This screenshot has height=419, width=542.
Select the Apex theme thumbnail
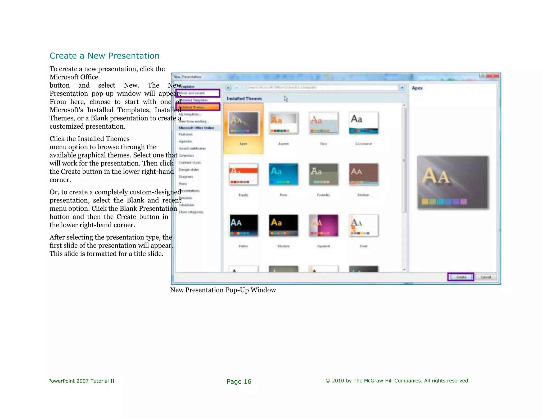(x=243, y=123)
